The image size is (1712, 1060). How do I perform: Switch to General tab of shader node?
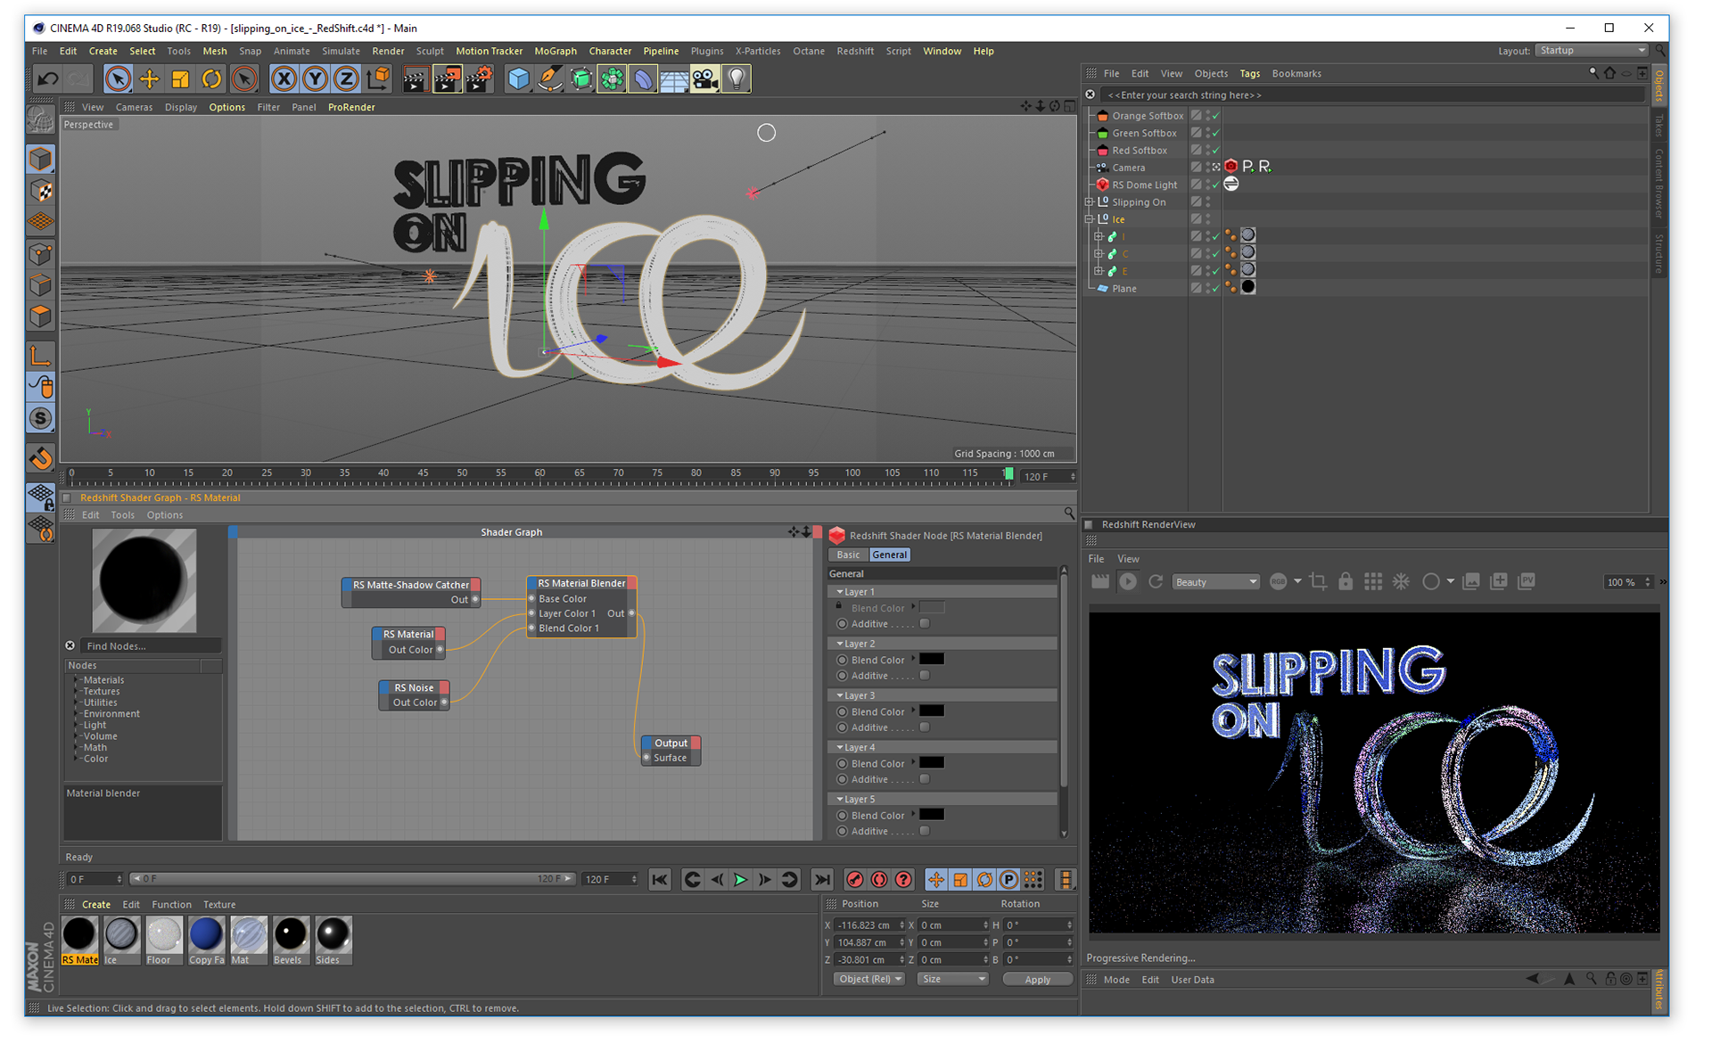[889, 555]
